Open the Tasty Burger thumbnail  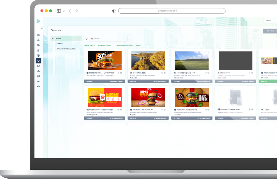(105, 98)
